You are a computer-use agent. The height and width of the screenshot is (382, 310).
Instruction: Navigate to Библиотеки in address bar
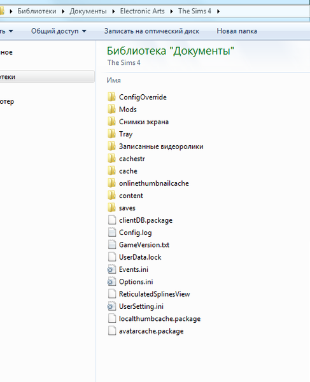coord(37,11)
